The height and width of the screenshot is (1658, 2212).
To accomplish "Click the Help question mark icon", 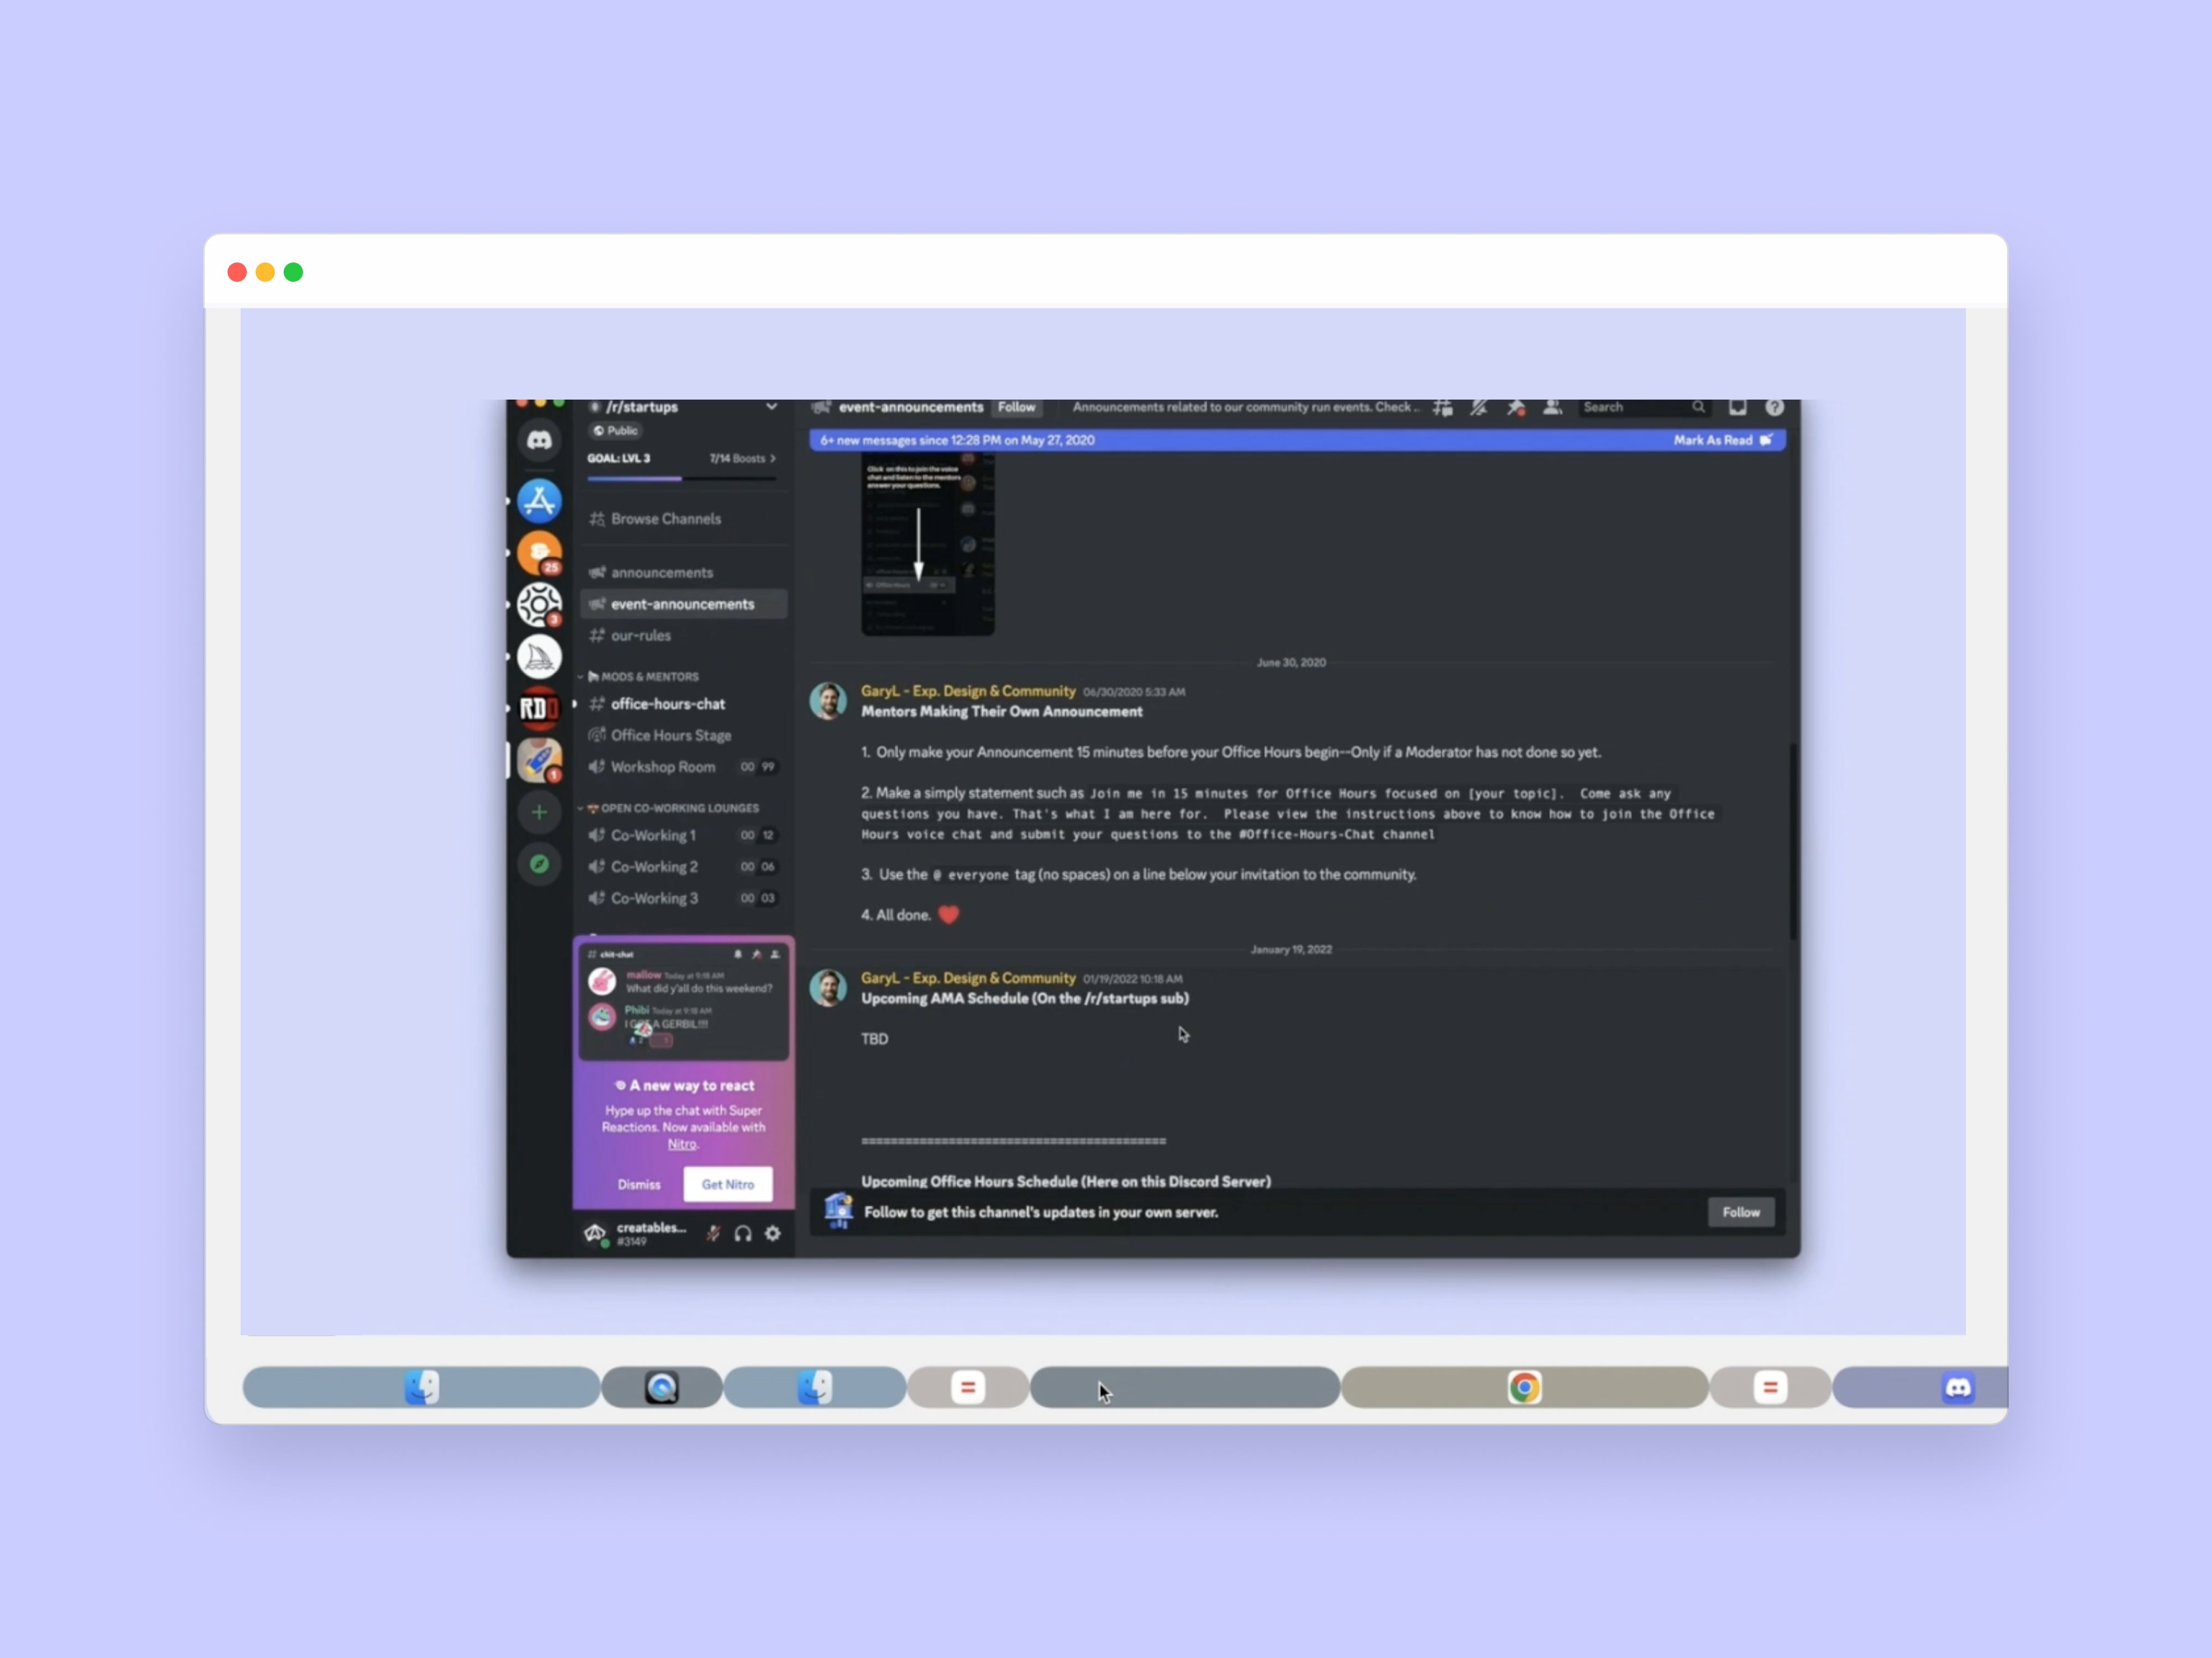I will [x=1775, y=408].
